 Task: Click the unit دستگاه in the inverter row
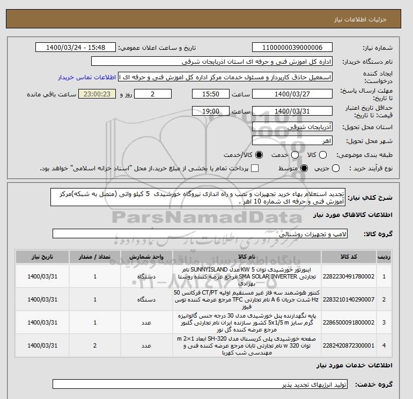coord(146,276)
